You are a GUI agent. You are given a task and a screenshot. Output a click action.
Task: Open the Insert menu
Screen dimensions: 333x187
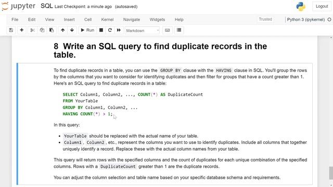69,20
